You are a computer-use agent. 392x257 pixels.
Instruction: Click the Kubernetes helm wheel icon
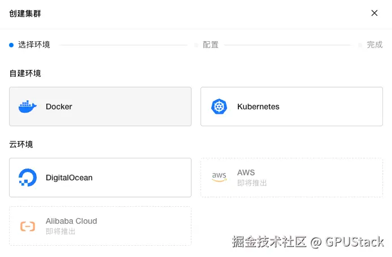[x=219, y=107]
